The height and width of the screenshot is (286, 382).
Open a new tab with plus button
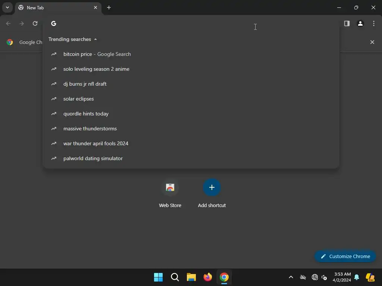[109, 8]
